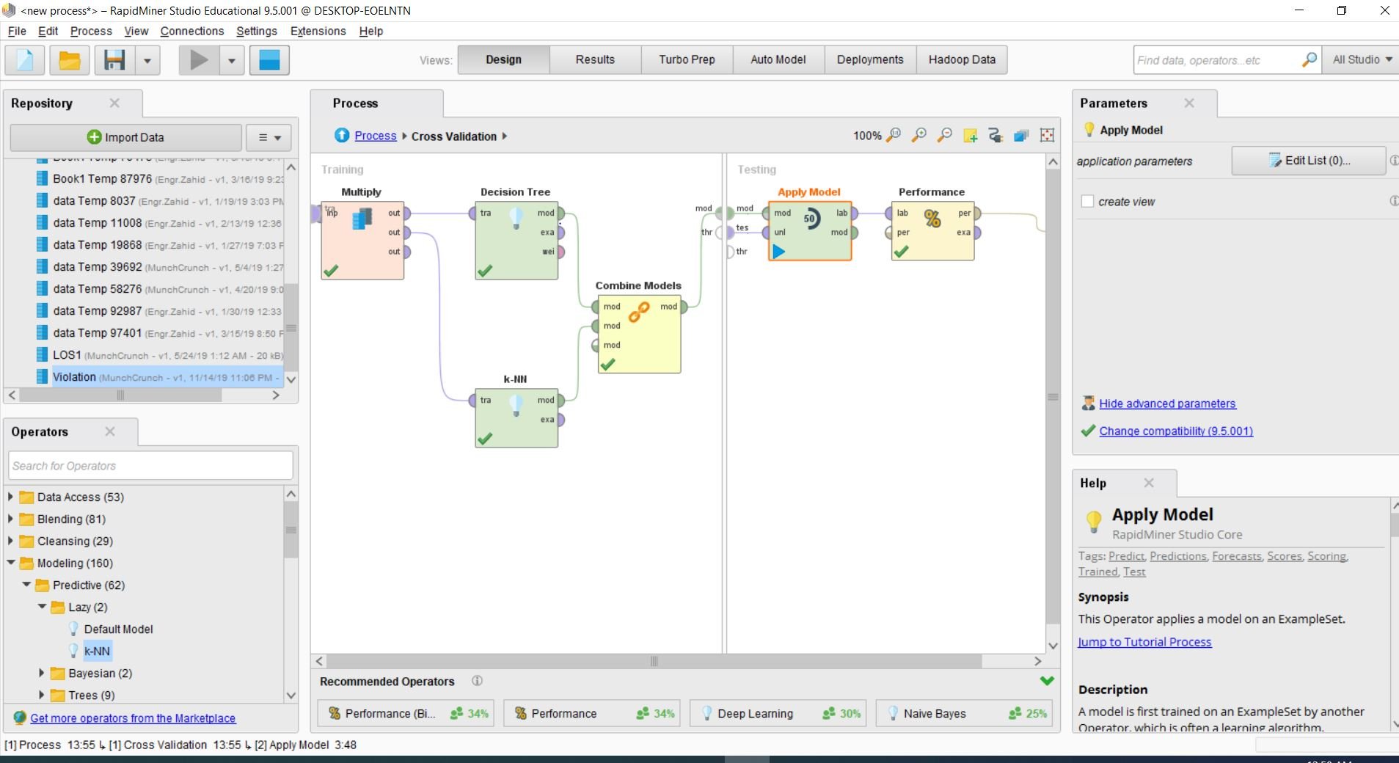Viewport: 1399px width, 763px height.
Task: Click Hide advanced parameters link
Action: point(1167,404)
